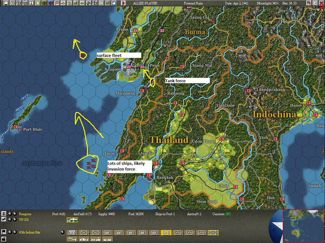The width and height of the screenshot is (325, 243).
Task: Click the red arrow end turn button
Action: [123, 3]
